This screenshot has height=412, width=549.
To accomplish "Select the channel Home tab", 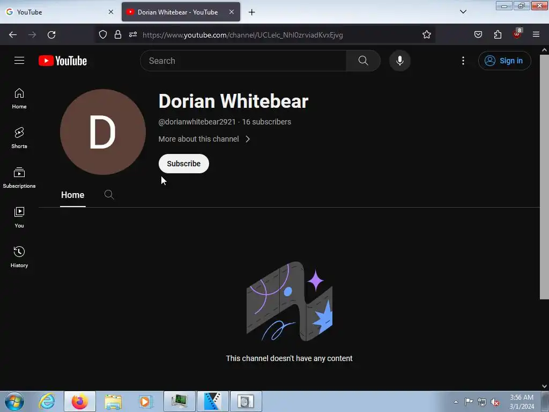I will pos(72,195).
